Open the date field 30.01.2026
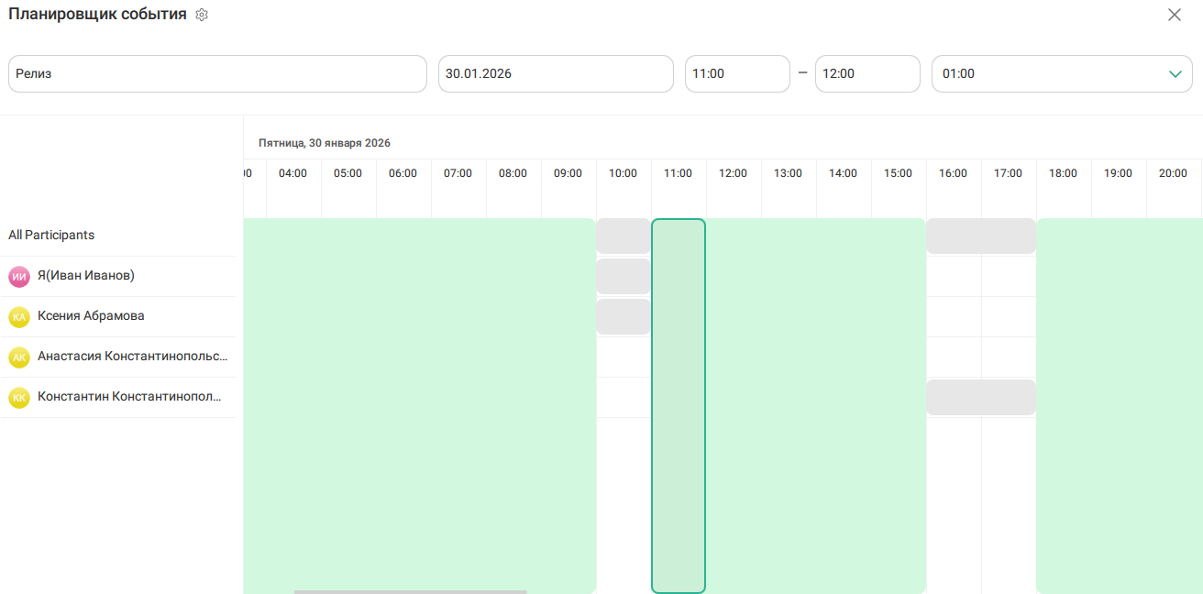The width and height of the screenshot is (1203, 594). pyautogui.click(x=555, y=73)
